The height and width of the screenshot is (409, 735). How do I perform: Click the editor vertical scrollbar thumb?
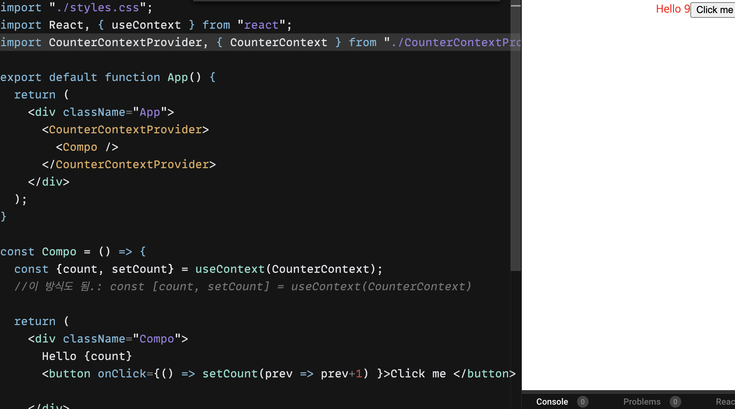(515, 138)
